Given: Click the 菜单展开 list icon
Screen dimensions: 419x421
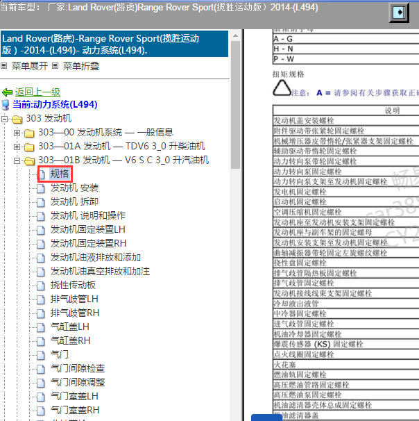Looking at the screenshot, I should tap(3, 65).
